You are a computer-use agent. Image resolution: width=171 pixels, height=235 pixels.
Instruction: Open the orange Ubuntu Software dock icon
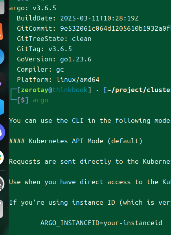(x=1, y=31)
